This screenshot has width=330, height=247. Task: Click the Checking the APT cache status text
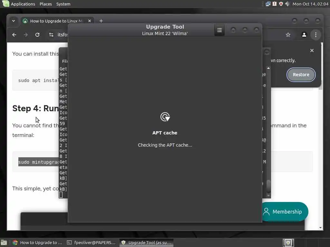pyautogui.click(x=165, y=145)
